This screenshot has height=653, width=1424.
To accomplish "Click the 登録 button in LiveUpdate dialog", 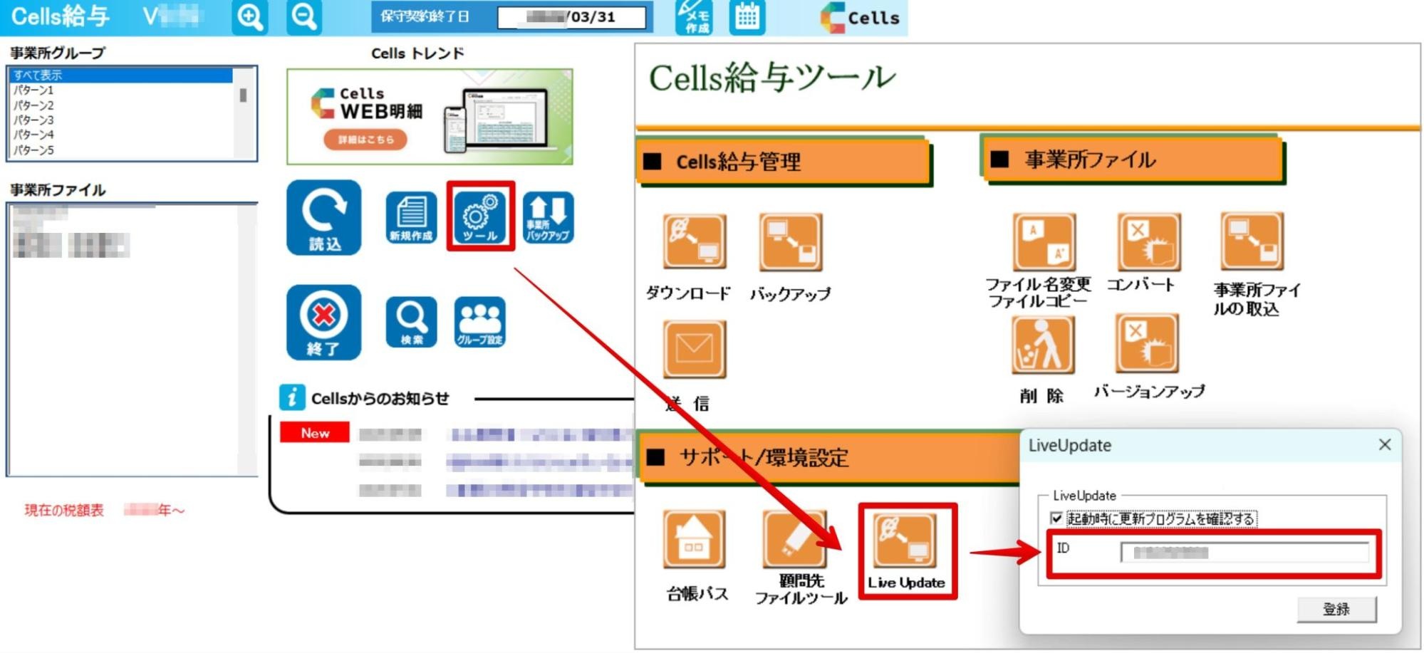I will (x=1336, y=609).
